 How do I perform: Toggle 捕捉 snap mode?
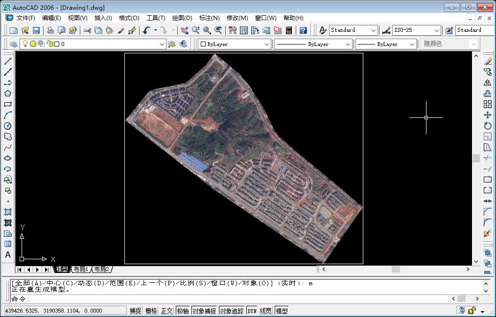[x=136, y=311]
